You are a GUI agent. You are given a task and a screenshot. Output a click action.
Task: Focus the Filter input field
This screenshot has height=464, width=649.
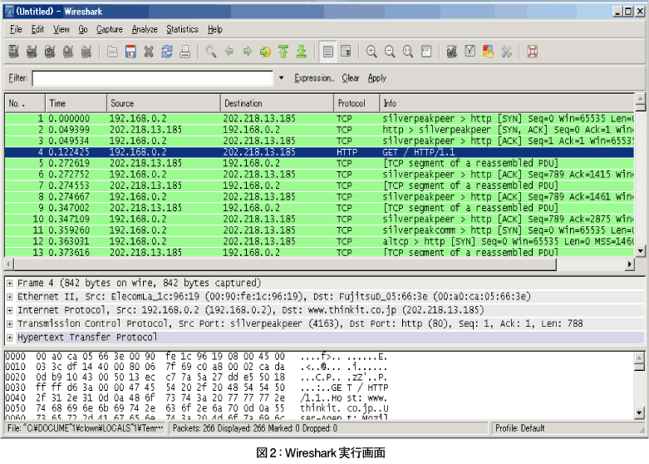pos(152,78)
